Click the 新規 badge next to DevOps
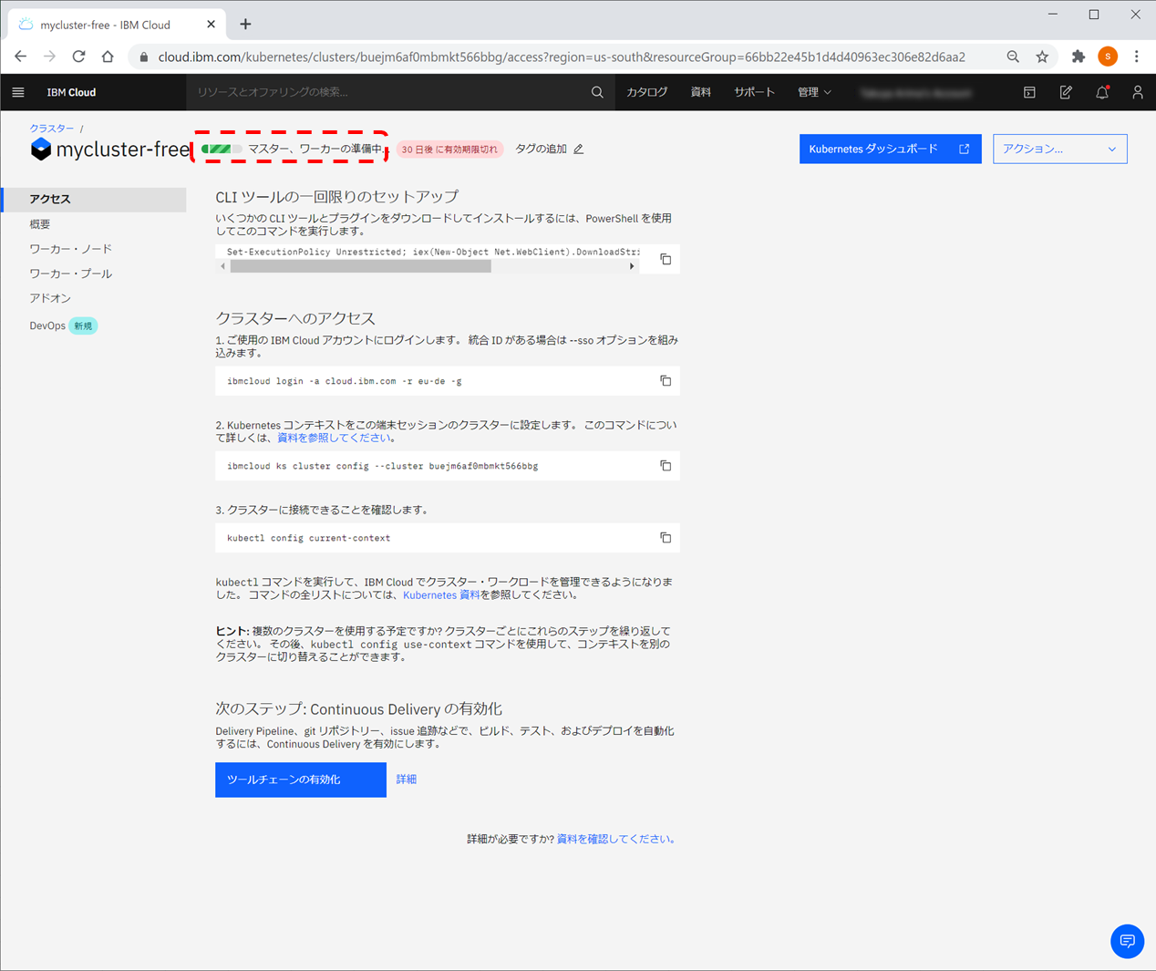 pyautogui.click(x=83, y=325)
